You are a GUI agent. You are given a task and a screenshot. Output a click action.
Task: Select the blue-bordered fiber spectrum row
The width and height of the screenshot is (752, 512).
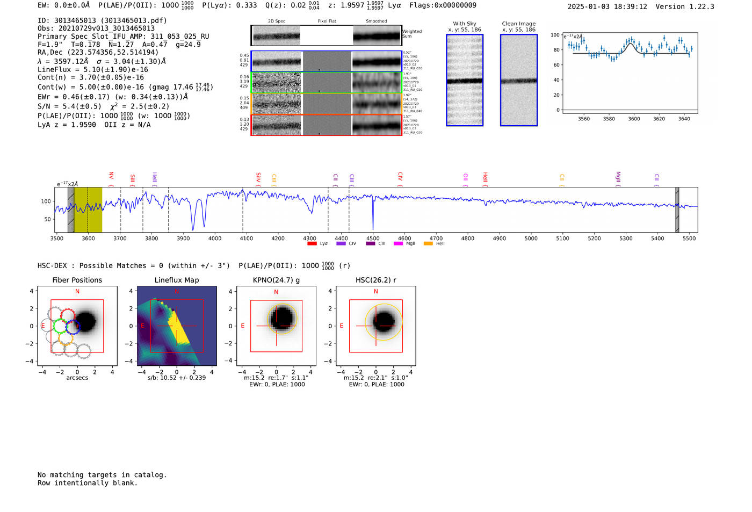pyautogui.click(x=326, y=61)
